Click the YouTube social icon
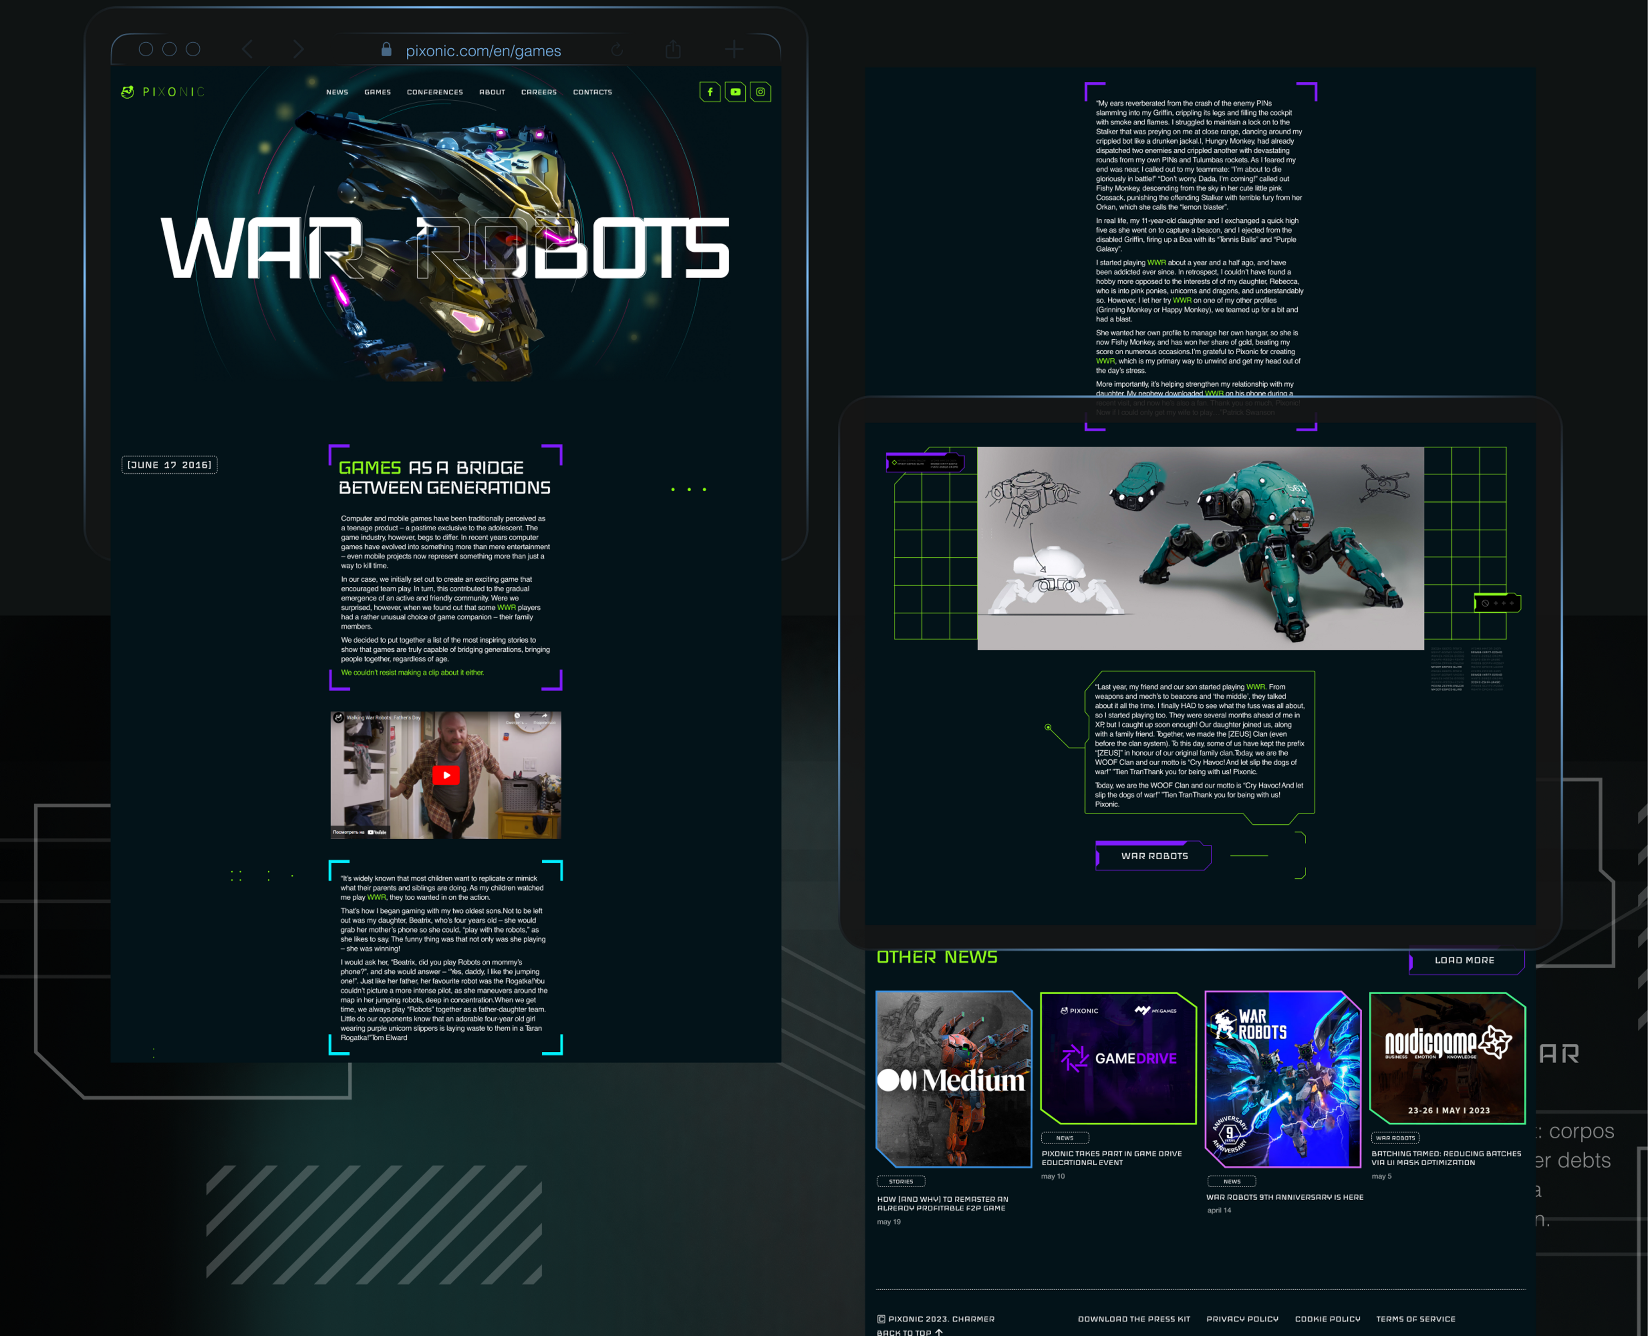The width and height of the screenshot is (1648, 1336). [735, 92]
